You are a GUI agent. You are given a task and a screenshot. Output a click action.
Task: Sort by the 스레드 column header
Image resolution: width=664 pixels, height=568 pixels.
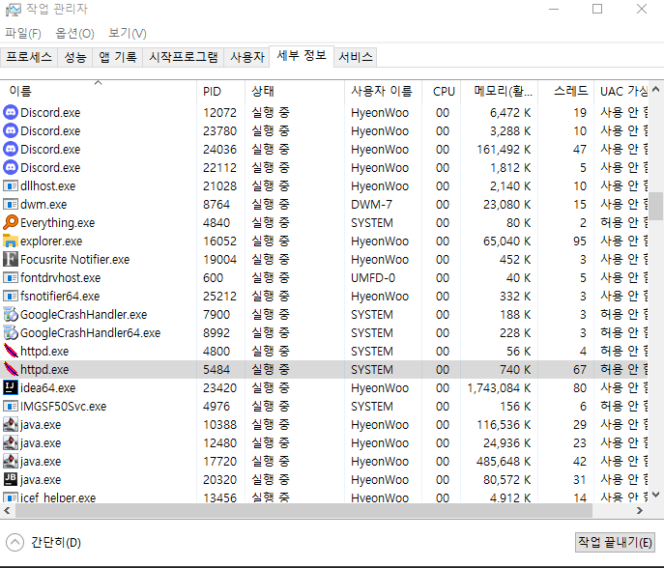click(x=565, y=91)
